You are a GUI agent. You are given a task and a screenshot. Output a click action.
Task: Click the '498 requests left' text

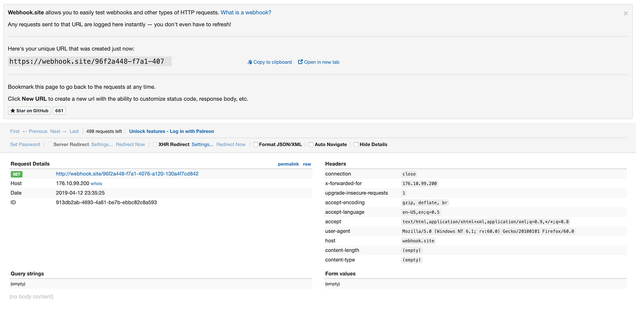coord(104,131)
